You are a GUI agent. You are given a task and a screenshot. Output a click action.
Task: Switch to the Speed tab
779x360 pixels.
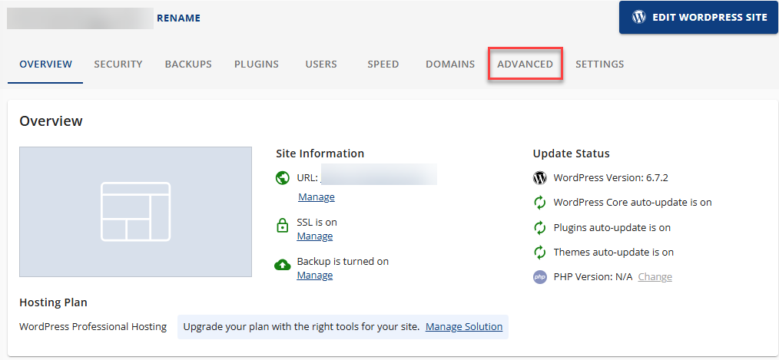point(383,64)
